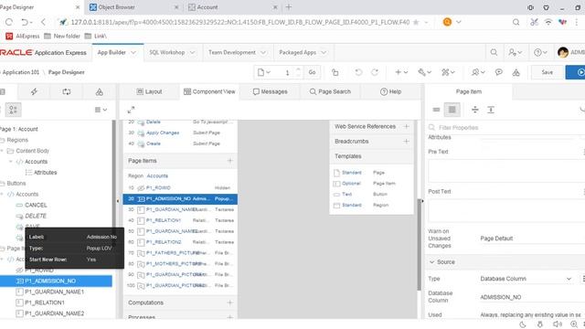The image size is (585, 329).
Task: Open the Team Development menu
Action: [238, 53]
